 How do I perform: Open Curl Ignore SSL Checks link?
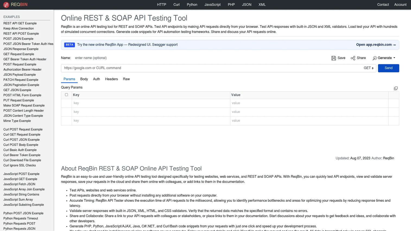pos(20,165)
